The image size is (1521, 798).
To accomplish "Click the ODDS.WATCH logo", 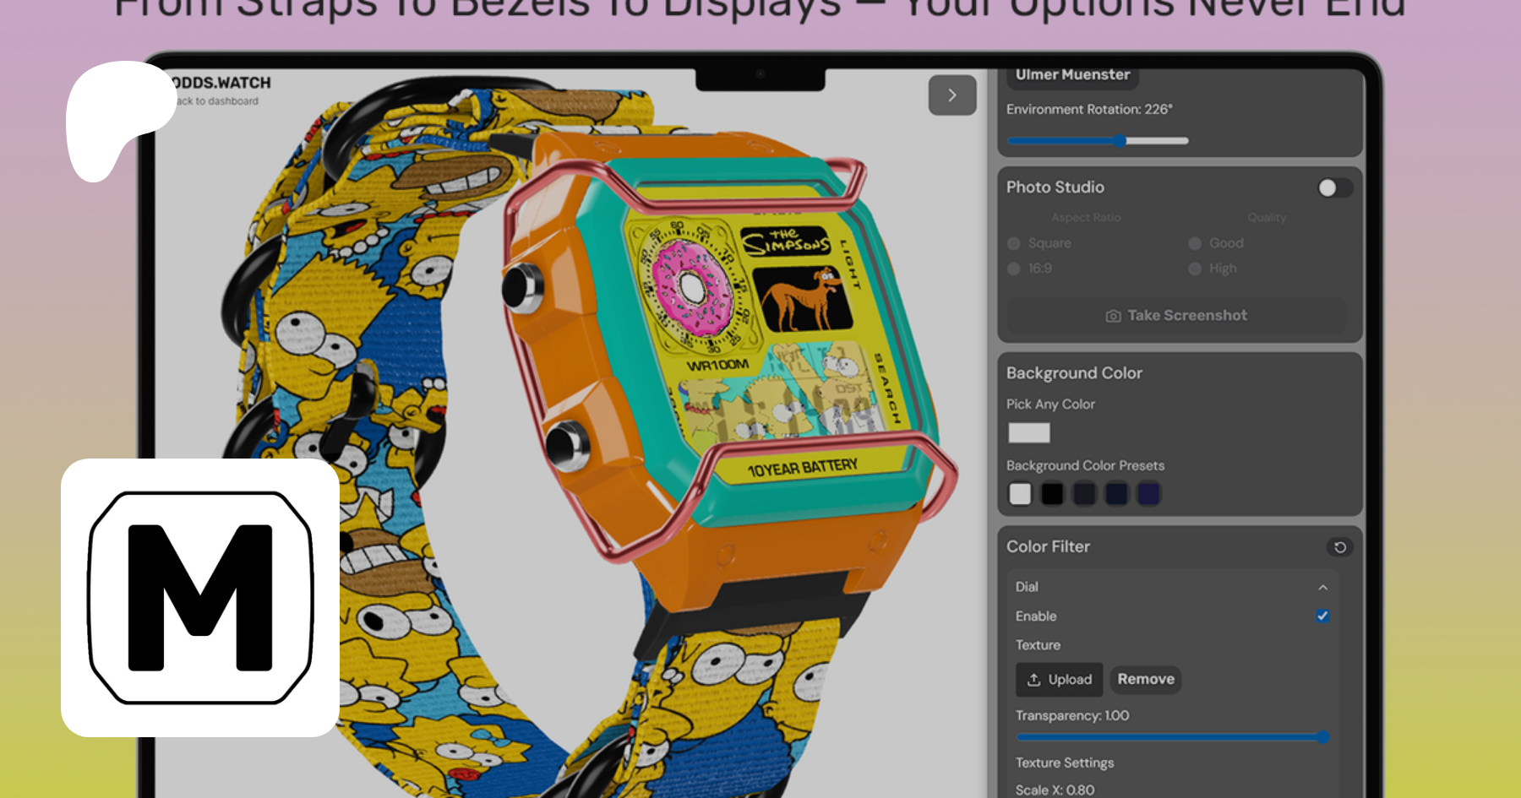I will (221, 83).
